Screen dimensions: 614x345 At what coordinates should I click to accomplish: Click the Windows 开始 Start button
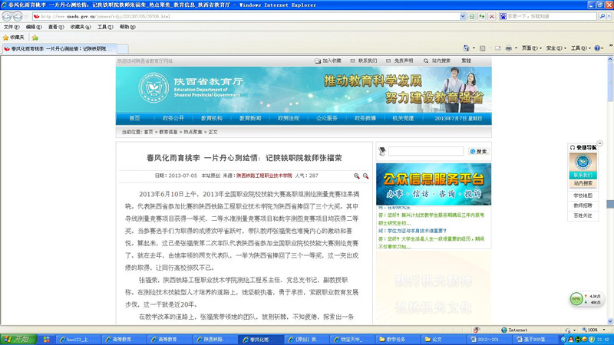[x=17, y=338]
